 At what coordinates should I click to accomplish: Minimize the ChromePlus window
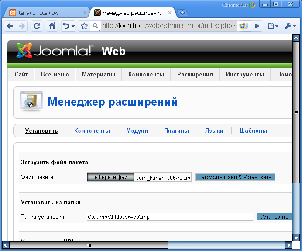point(265,4)
